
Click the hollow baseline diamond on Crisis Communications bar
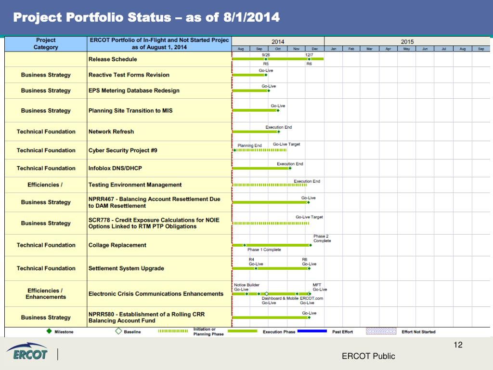click(x=267, y=294)
